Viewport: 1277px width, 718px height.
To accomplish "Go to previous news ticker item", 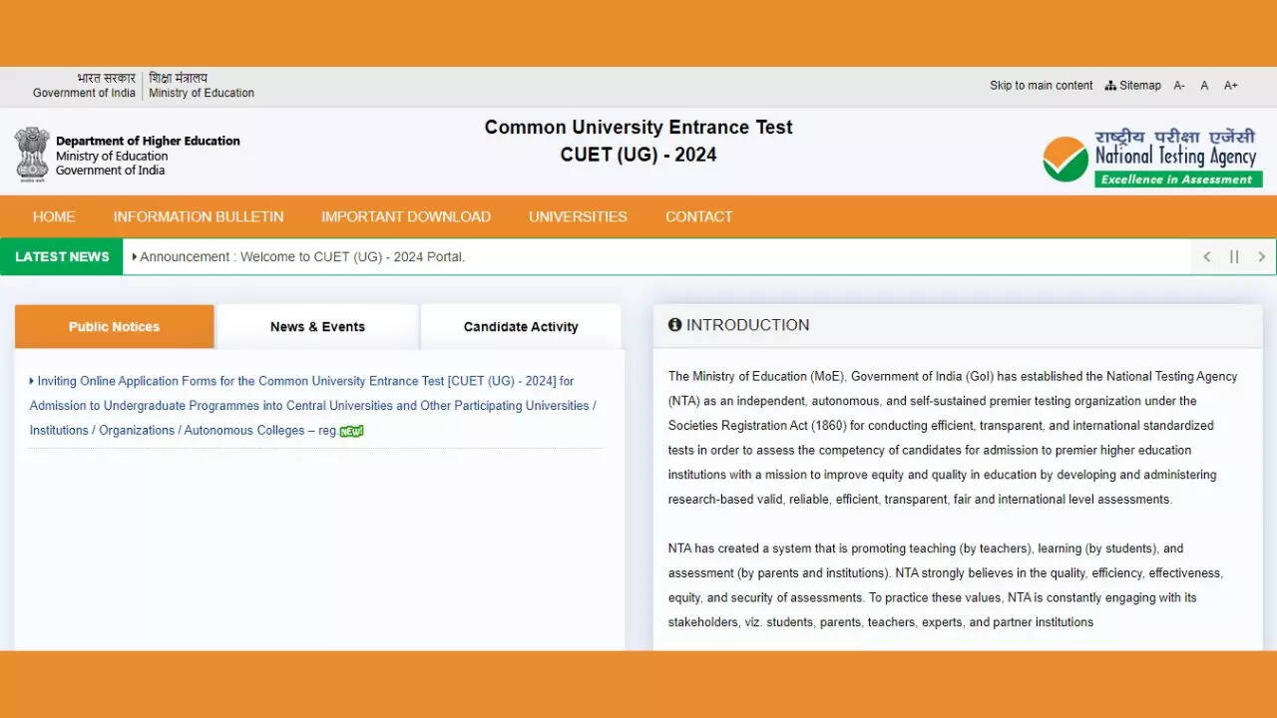I will pyautogui.click(x=1207, y=257).
